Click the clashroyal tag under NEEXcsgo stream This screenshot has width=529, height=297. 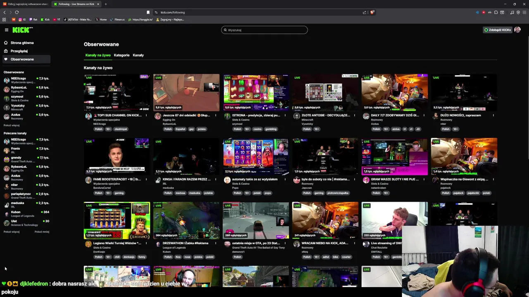tap(121, 129)
